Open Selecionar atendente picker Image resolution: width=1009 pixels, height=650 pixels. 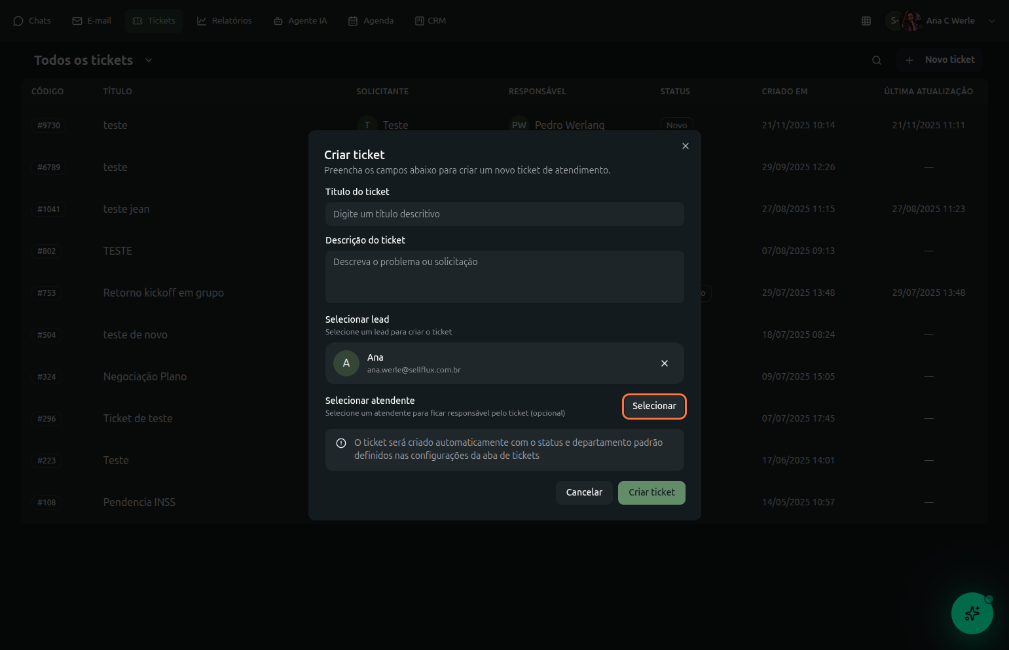pos(653,406)
